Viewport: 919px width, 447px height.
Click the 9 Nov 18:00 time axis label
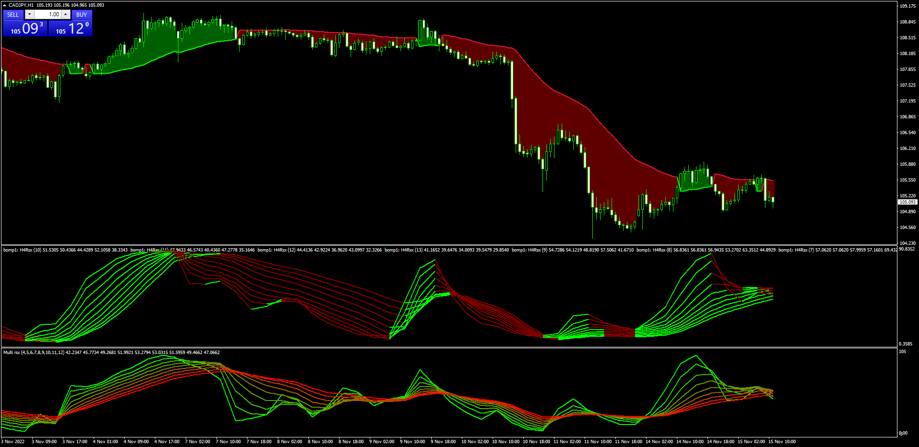(x=443, y=442)
